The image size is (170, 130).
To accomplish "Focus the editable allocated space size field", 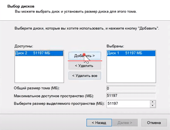I will click(127, 104).
